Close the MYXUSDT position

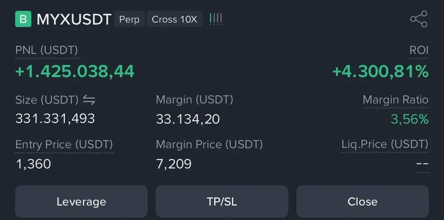[x=363, y=201]
